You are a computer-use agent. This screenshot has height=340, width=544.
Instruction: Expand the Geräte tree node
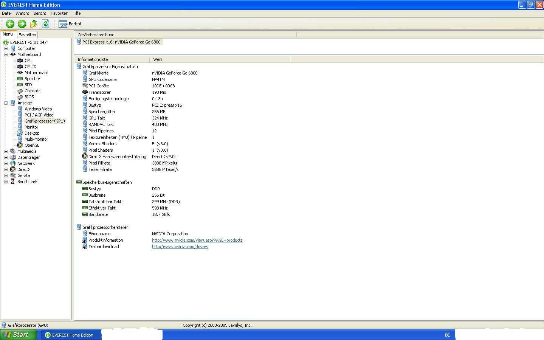6,175
